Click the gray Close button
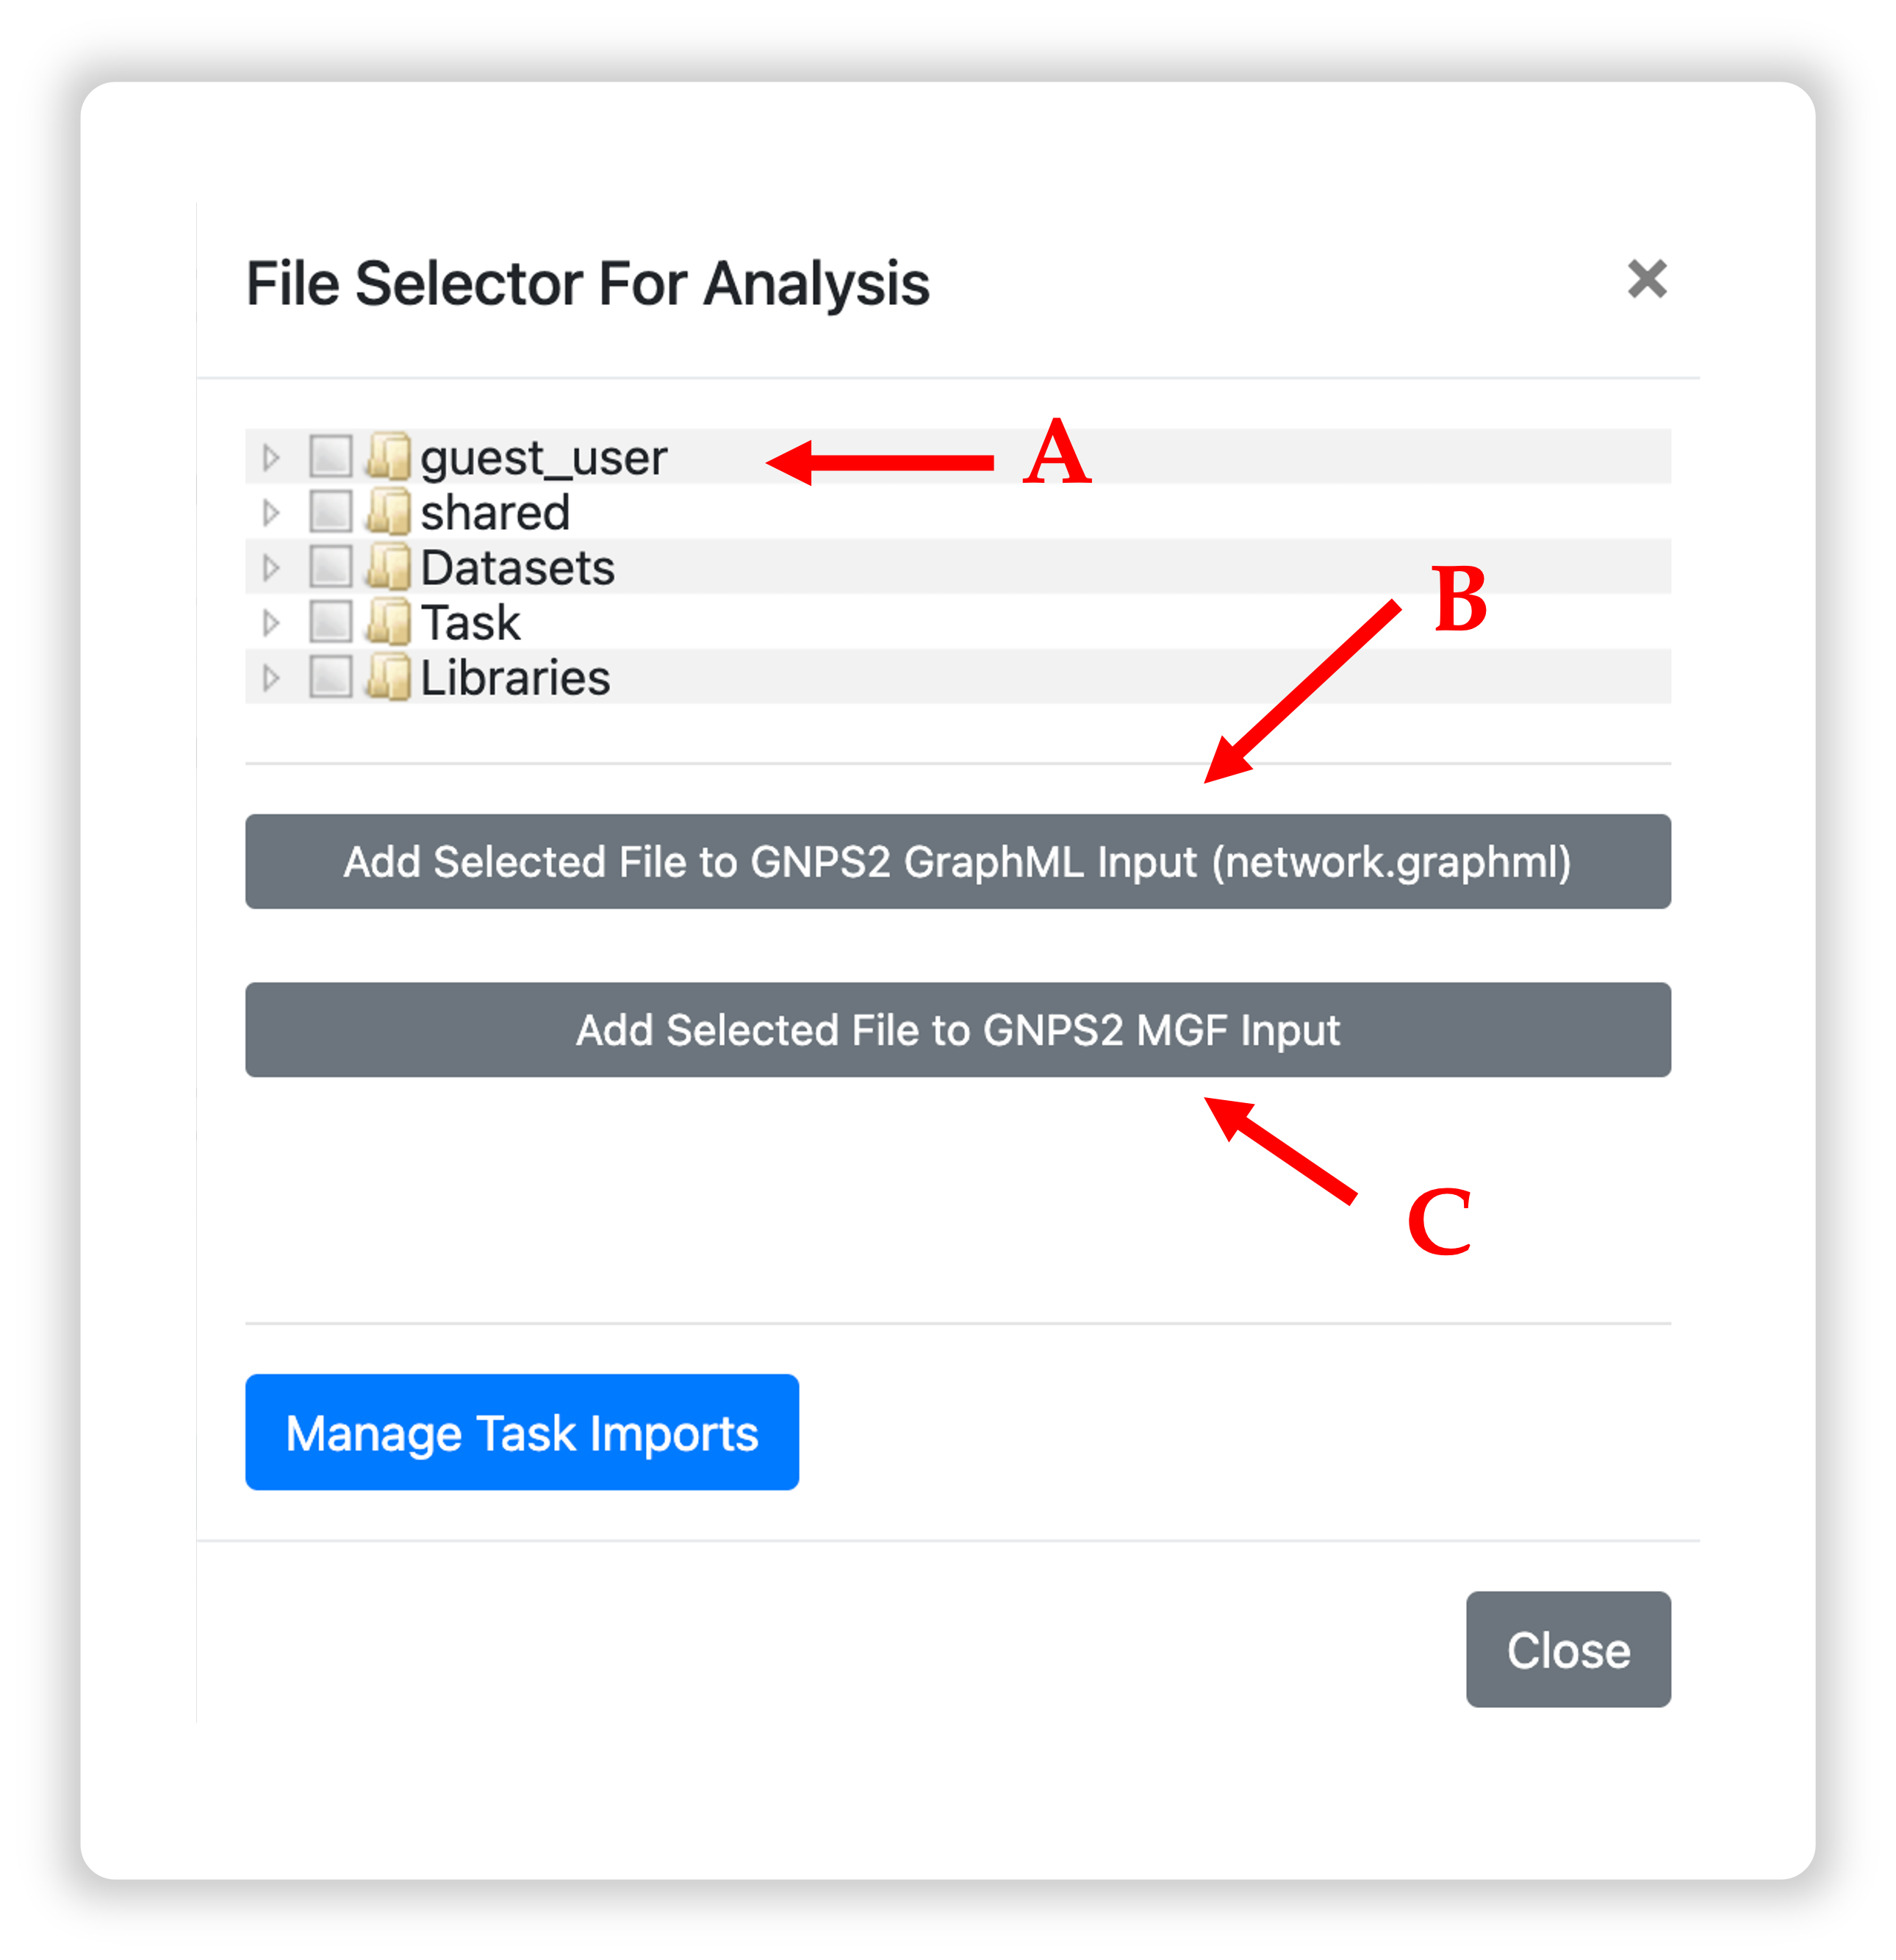This screenshot has height=1960, width=1896. [1567, 1649]
